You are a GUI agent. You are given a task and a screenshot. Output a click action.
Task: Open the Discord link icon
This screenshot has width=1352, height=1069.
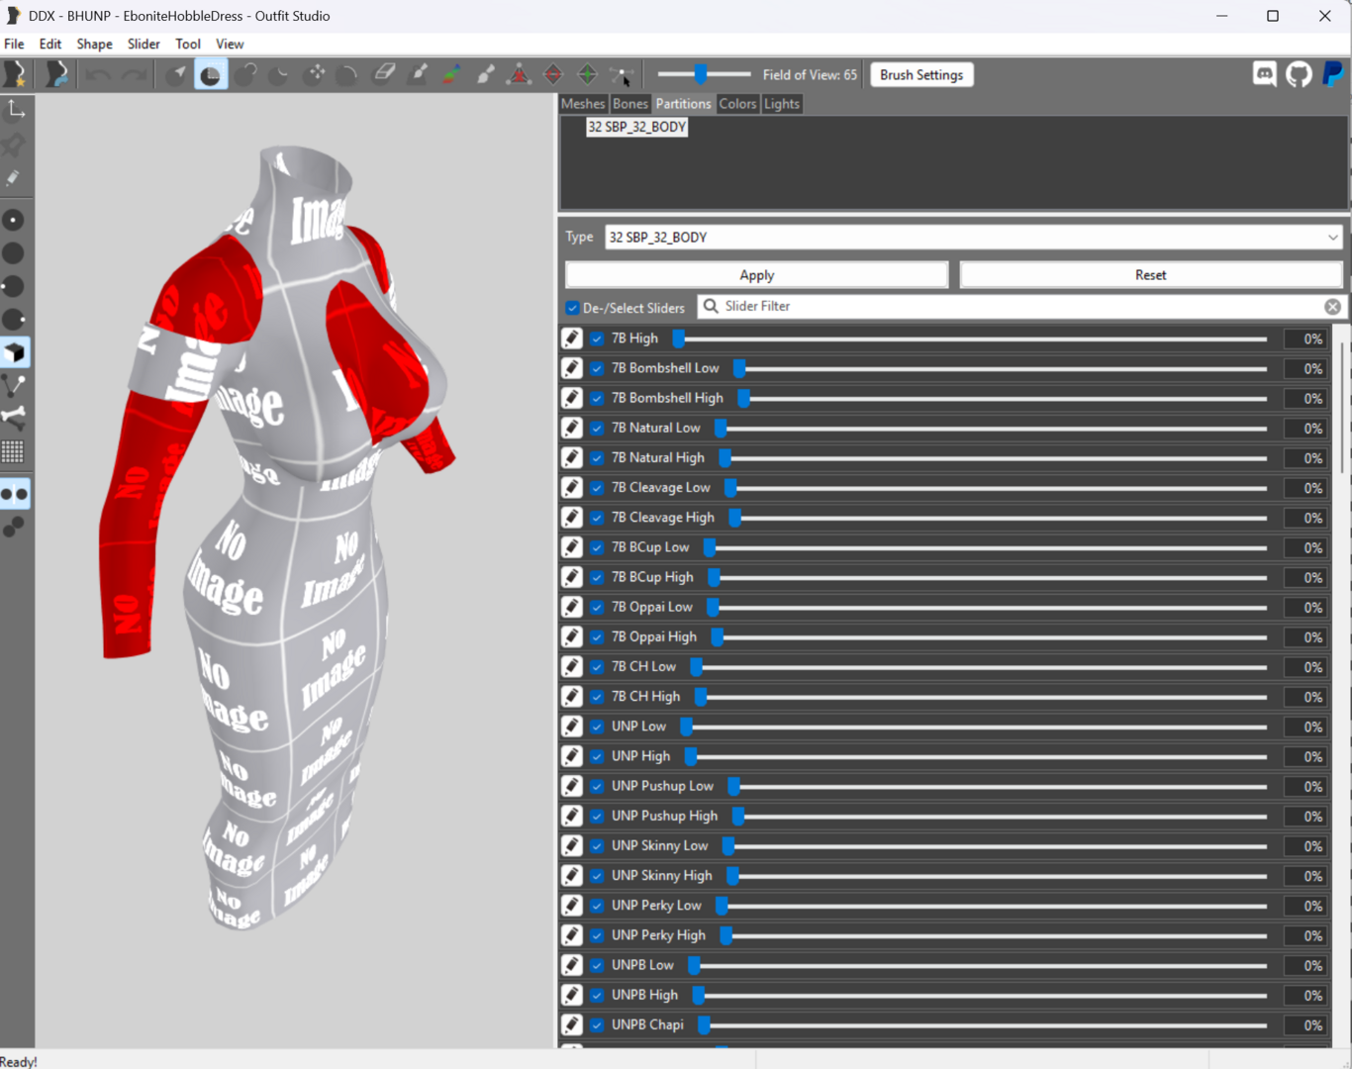pos(1264,74)
